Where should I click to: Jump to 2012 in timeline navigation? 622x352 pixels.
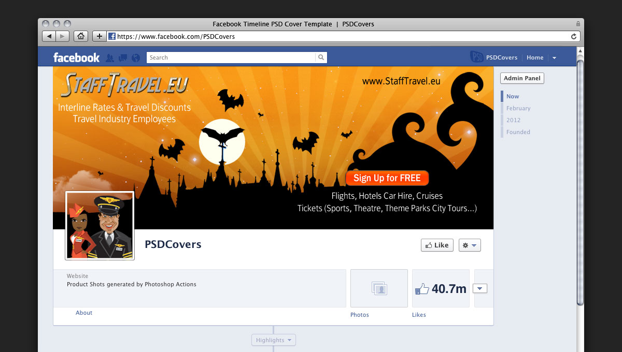[513, 120]
